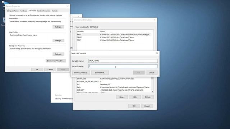Click New under system variables list
Image resolution: width=230 pixels, height=129 pixels.
coord(122,97)
